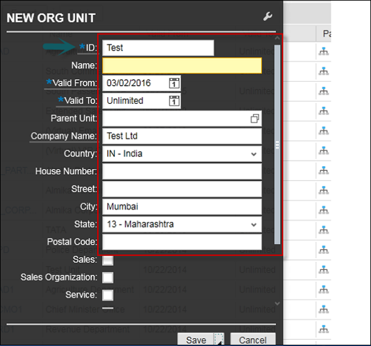371x346 pixels.
Task: Expand the Country dropdown showing IN - India
Action: [254, 154]
